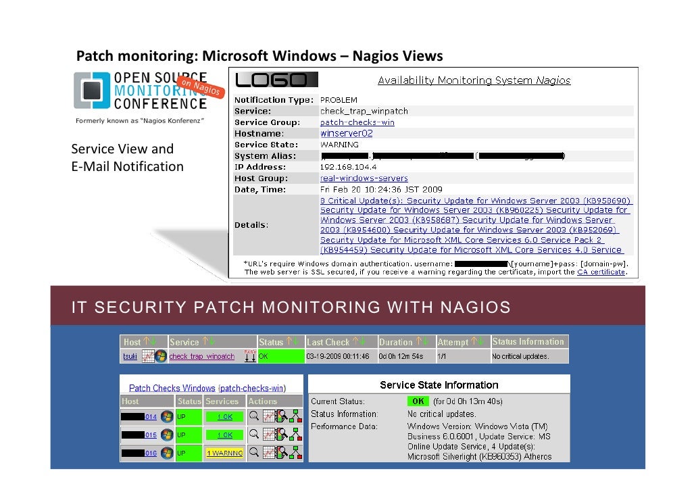This screenshot has width=696, height=492.
Task: Select the WARNING service state value
Action: point(340,145)
